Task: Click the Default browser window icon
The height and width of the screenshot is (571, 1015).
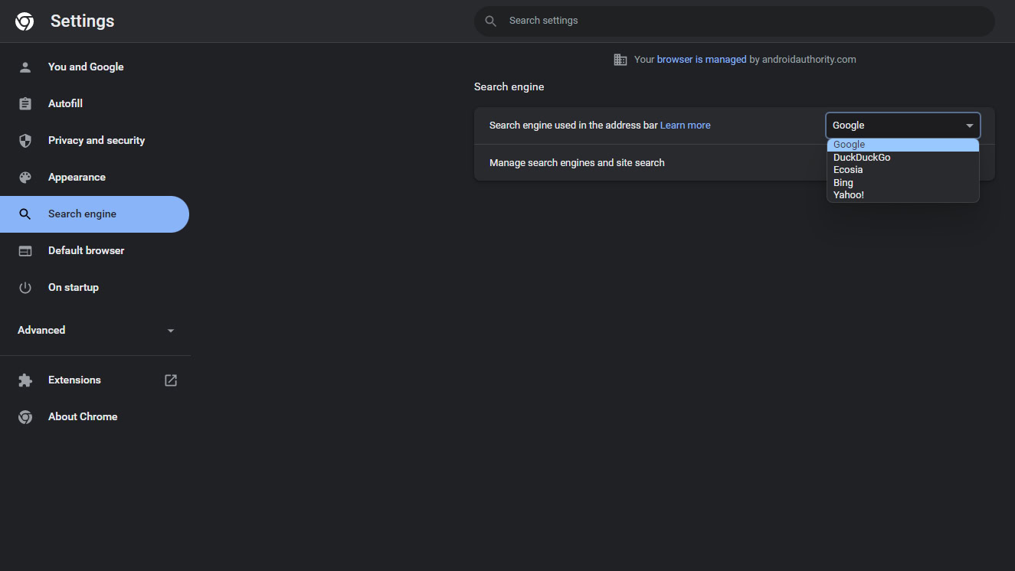Action: tap(25, 251)
